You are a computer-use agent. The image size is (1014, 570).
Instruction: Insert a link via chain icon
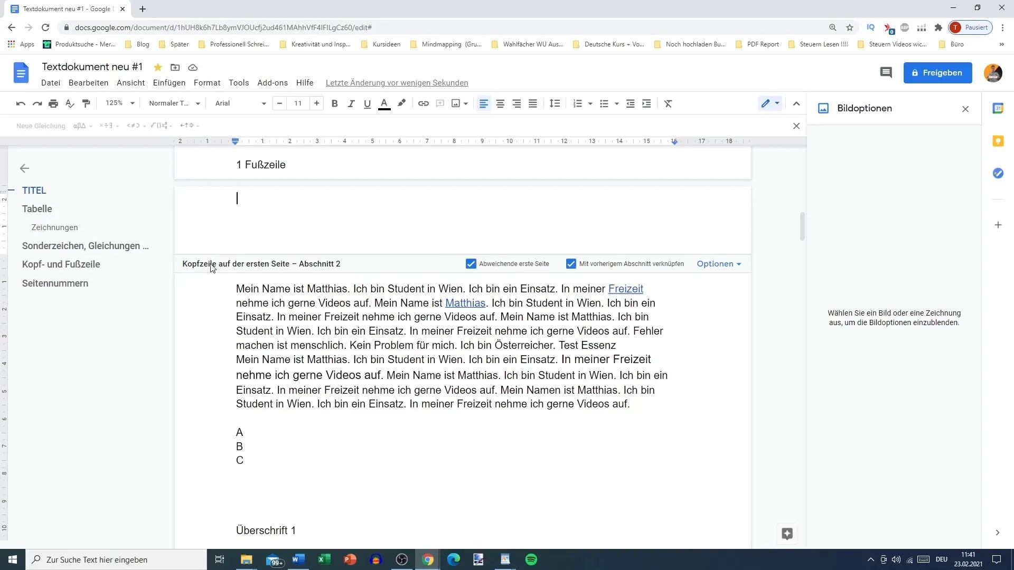(423, 103)
